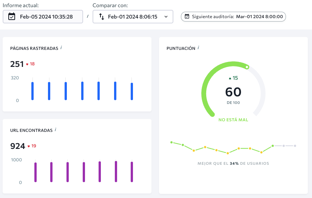Viewport: 312px width, 198px height.
Task: Click the Siguiente auditoría Mar-01 2024 pill
Action: (233, 17)
